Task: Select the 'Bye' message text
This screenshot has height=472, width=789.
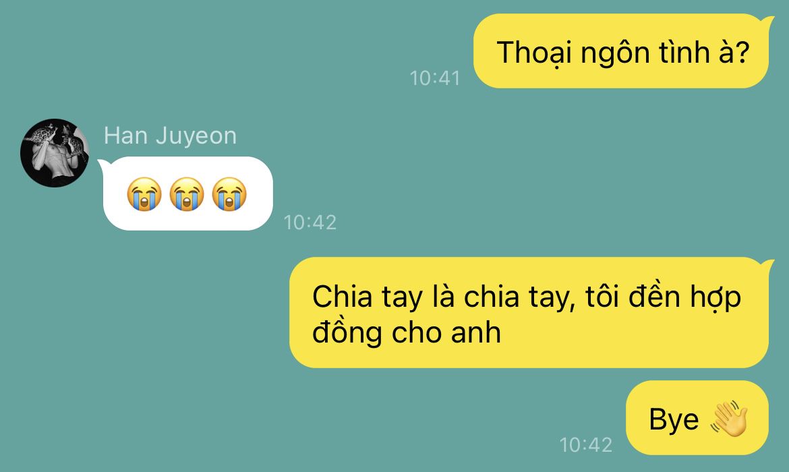Action: (674, 419)
